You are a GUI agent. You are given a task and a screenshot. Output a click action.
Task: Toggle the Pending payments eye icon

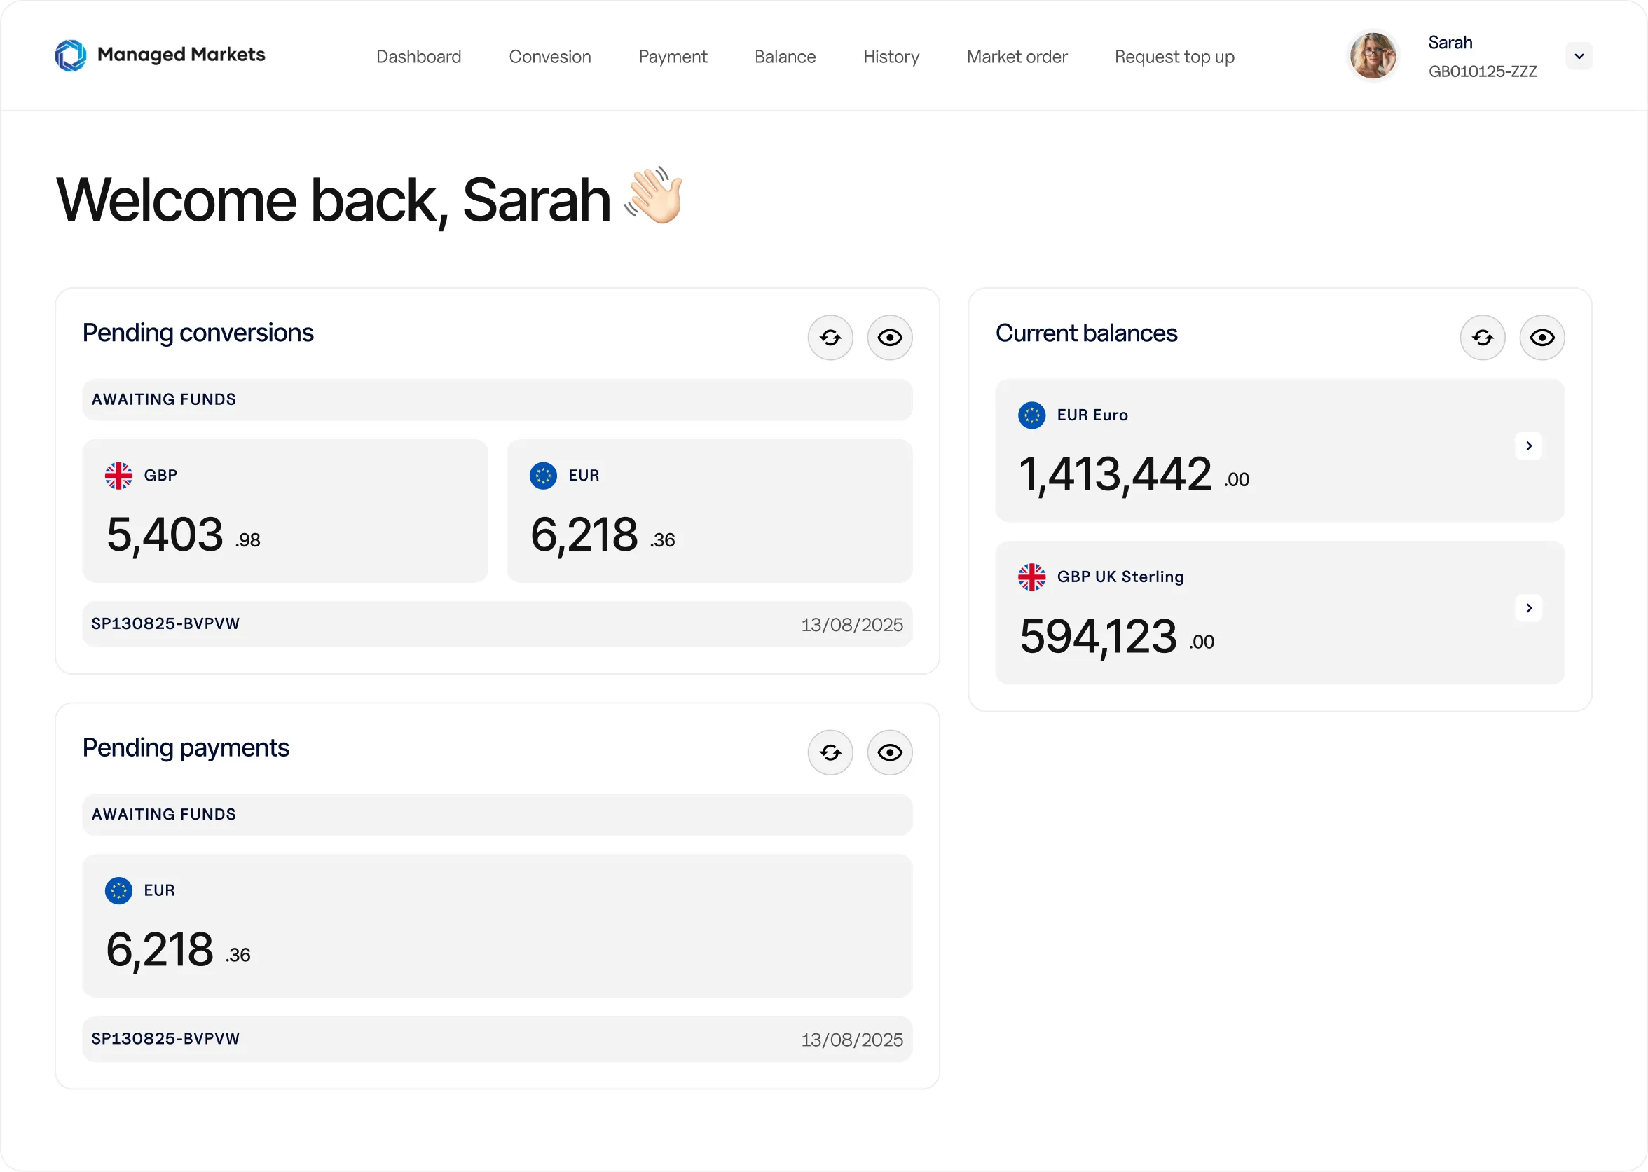click(889, 752)
